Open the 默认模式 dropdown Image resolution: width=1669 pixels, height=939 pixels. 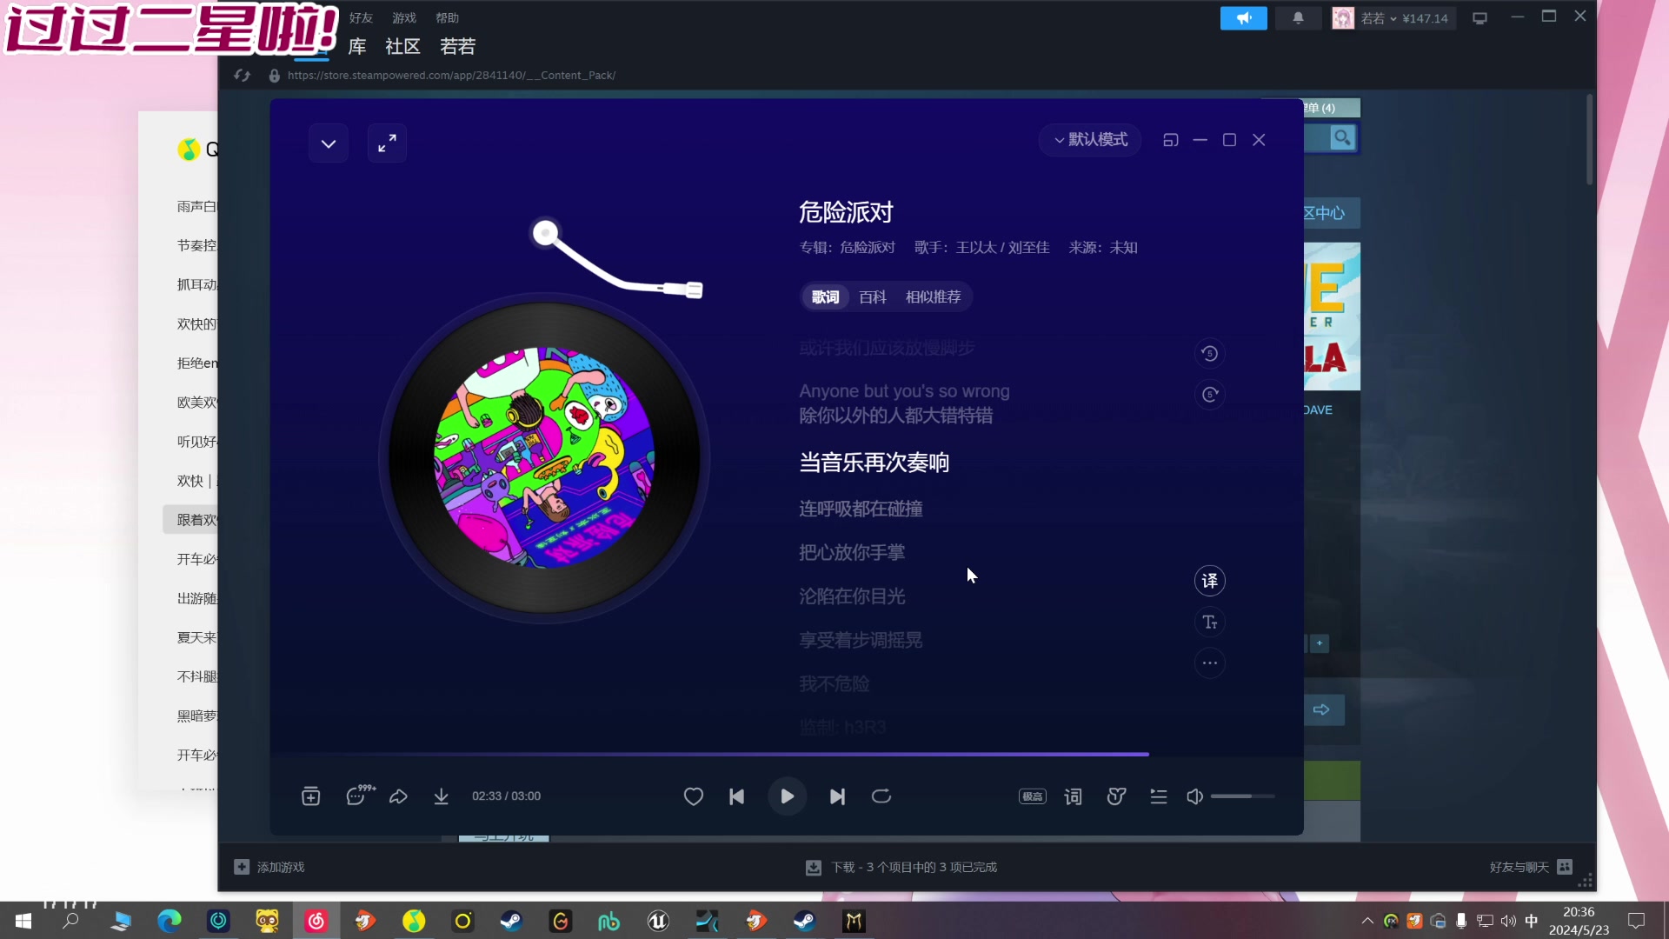1091,139
